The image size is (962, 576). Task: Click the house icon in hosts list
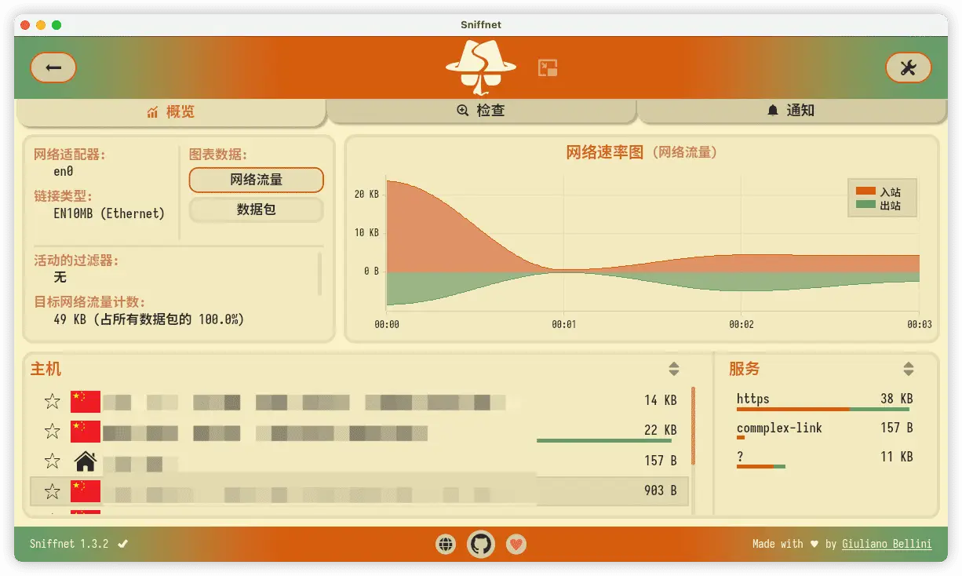(86, 461)
